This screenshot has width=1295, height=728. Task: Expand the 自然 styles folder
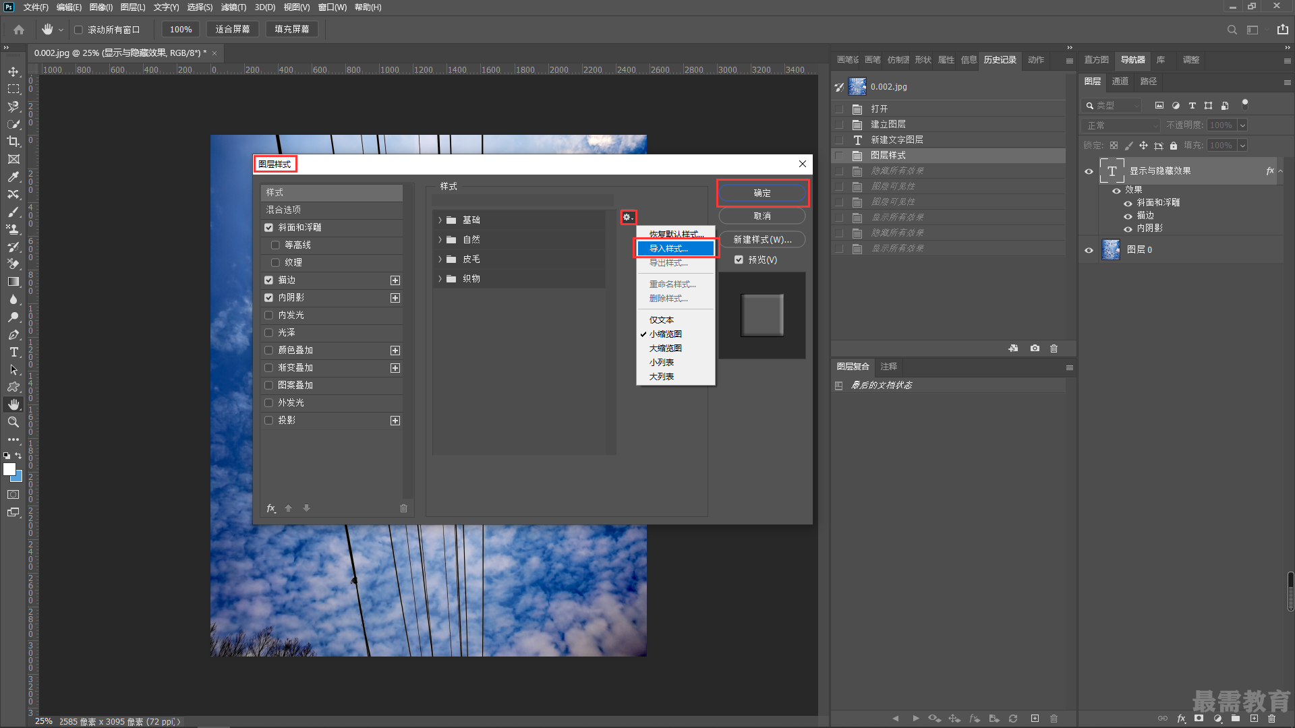pyautogui.click(x=440, y=240)
